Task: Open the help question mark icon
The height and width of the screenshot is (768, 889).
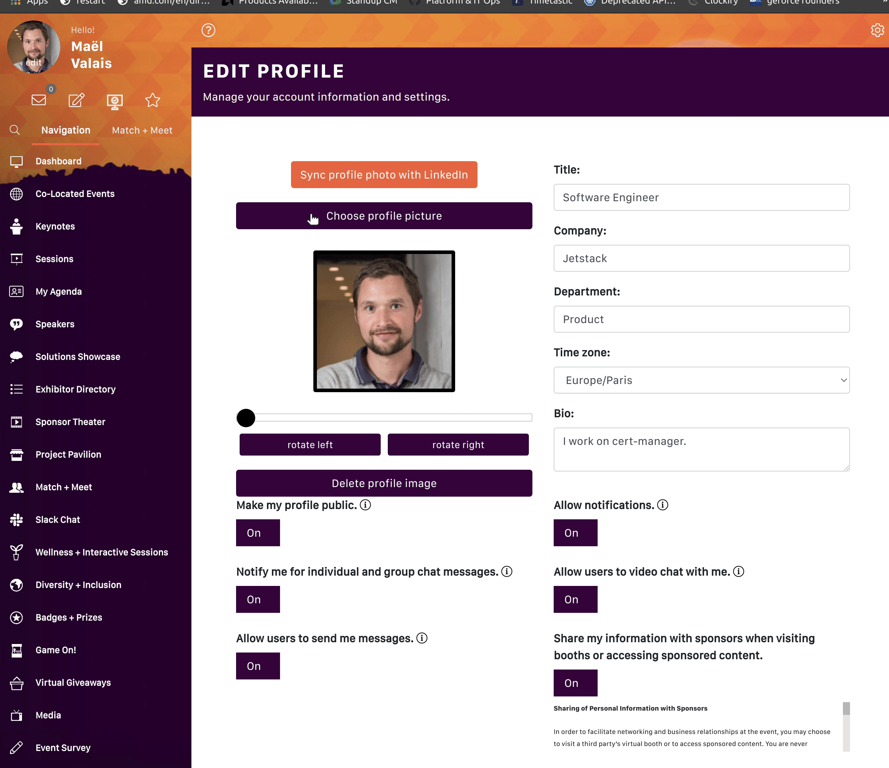Action: click(208, 30)
